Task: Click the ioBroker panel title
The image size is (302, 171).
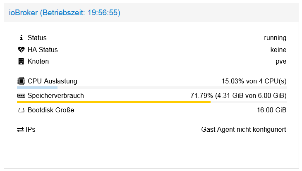Action: point(65,13)
